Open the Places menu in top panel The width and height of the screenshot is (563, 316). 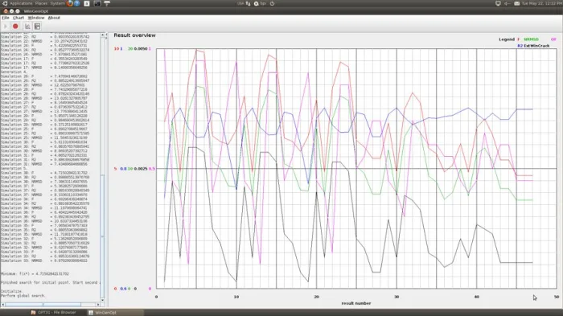pos(41,3)
